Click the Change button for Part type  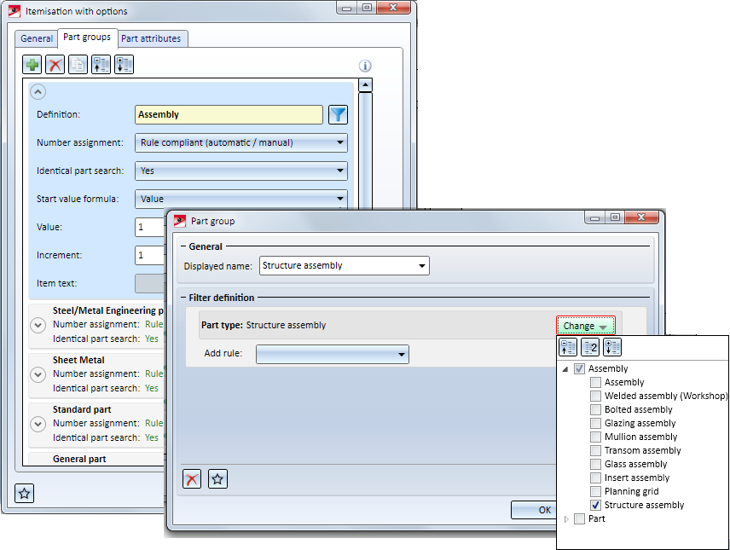click(x=585, y=326)
